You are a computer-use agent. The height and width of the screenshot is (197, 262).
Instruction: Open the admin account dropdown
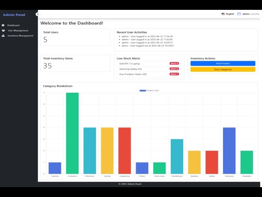tap(248, 14)
